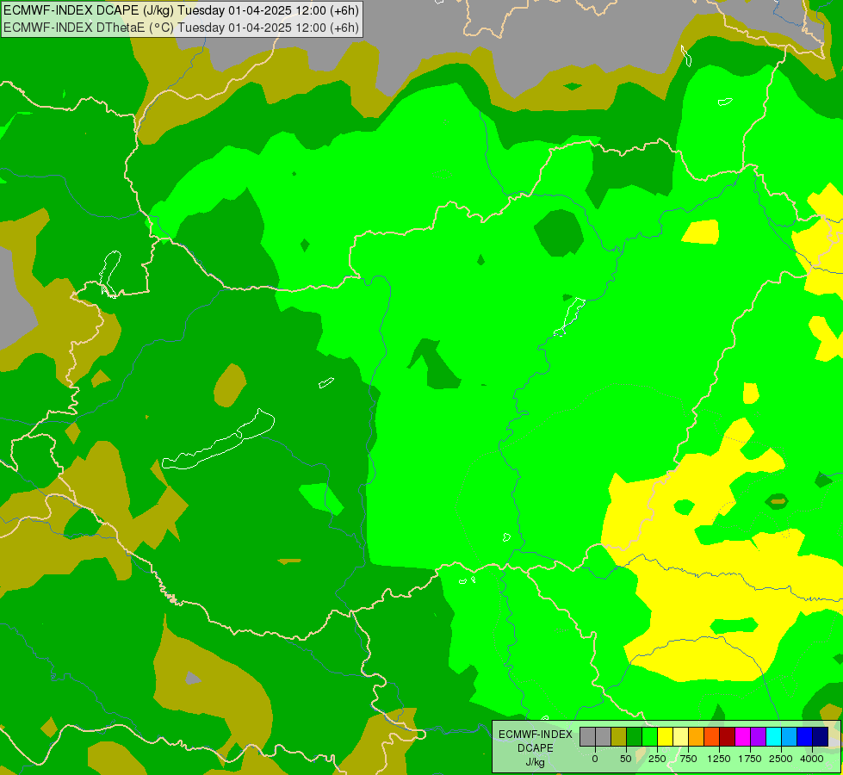Image resolution: width=843 pixels, height=775 pixels.
Task: Pick the red-orange legend swatch
Action: click(x=712, y=736)
